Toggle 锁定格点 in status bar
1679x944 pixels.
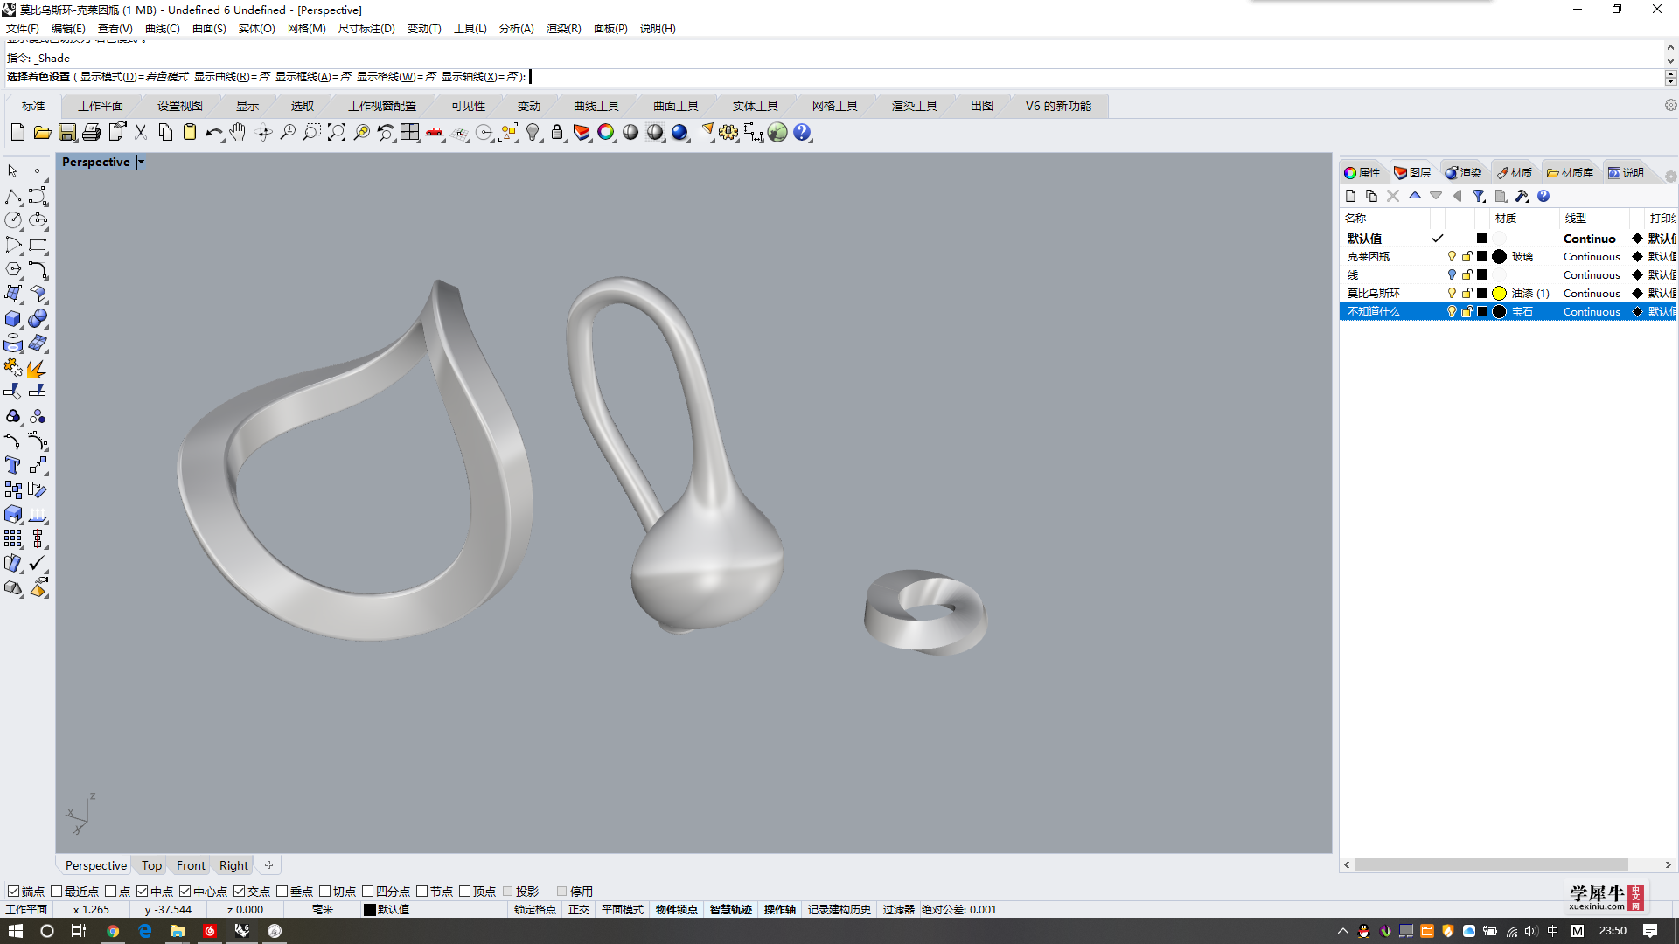pyautogui.click(x=534, y=910)
